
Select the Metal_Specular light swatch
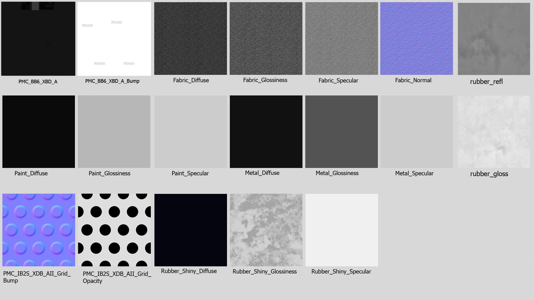coord(416,131)
